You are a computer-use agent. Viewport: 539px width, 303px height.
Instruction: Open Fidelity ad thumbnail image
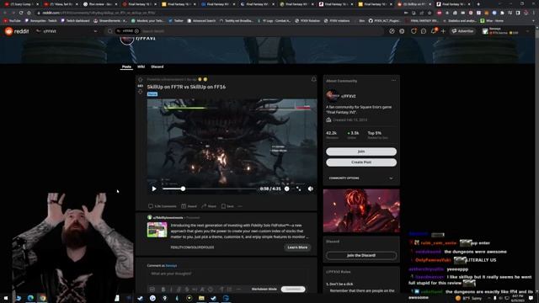[x=157, y=230]
